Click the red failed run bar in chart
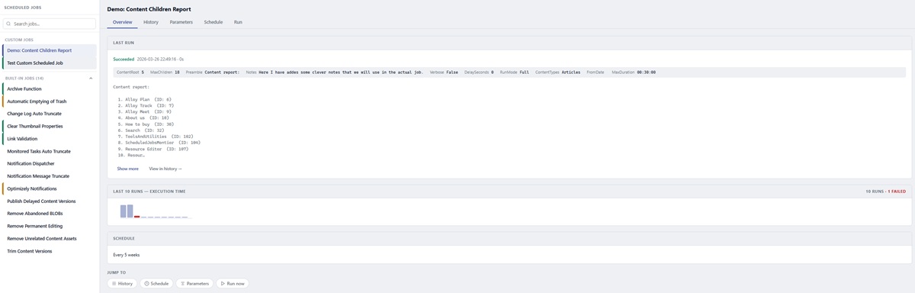Screen dimensions: 915x293 (137, 217)
